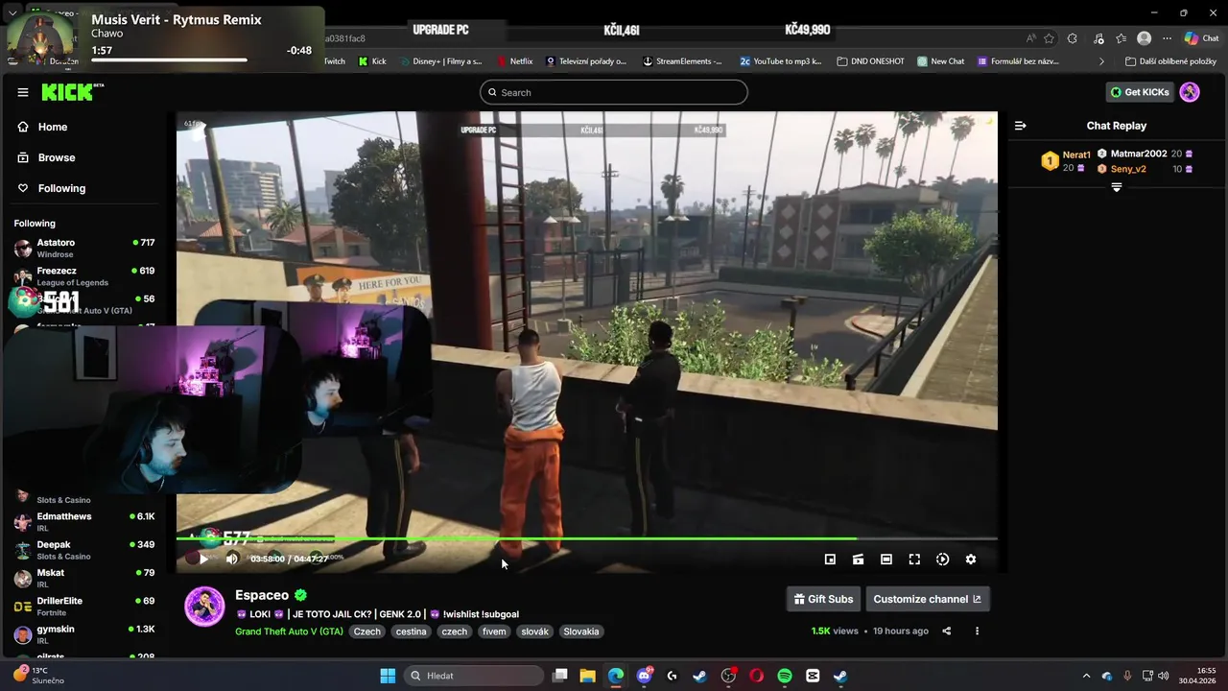Open Browse in Kick sidebar

(57, 157)
